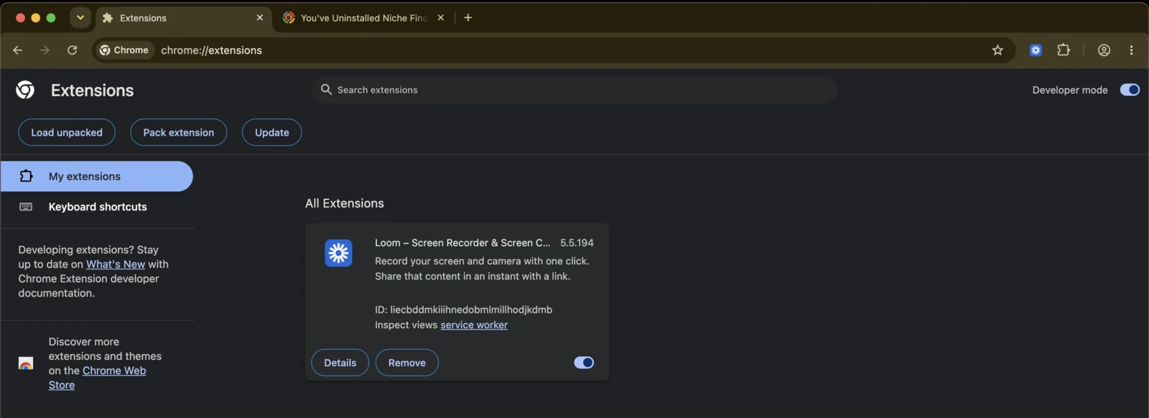1149x418 pixels.
Task: Click the Chrome site info chip
Action: point(125,50)
